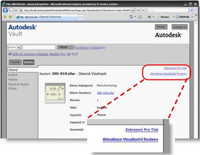Click the red Stop loading icon
Viewport: 200px width, 155px height.
pos(144,10)
